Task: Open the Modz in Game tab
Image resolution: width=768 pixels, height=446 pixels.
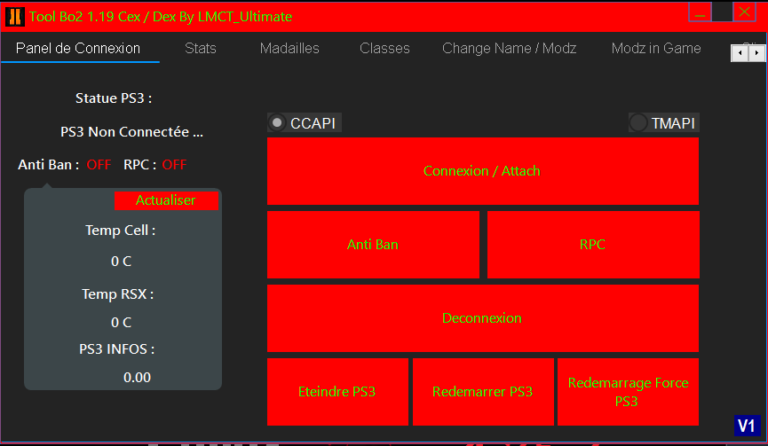Action: (x=656, y=48)
